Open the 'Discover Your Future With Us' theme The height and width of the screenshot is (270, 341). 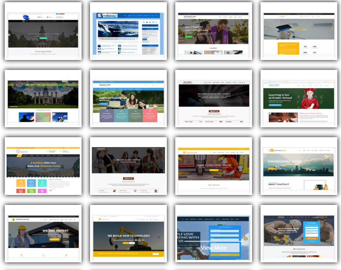point(128,98)
